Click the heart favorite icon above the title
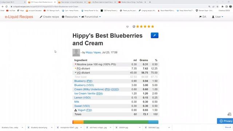Image resolution: width=233 pixels, height=131 pixels. (x=127, y=27)
